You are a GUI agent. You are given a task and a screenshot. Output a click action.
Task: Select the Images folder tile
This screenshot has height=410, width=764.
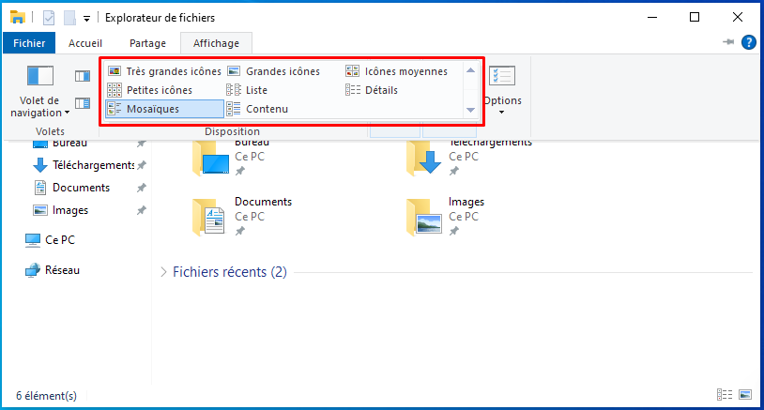coord(445,217)
